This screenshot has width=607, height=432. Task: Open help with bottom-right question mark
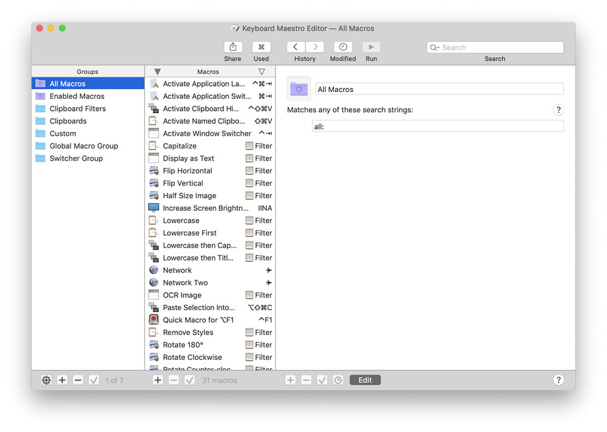pos(558,380)
